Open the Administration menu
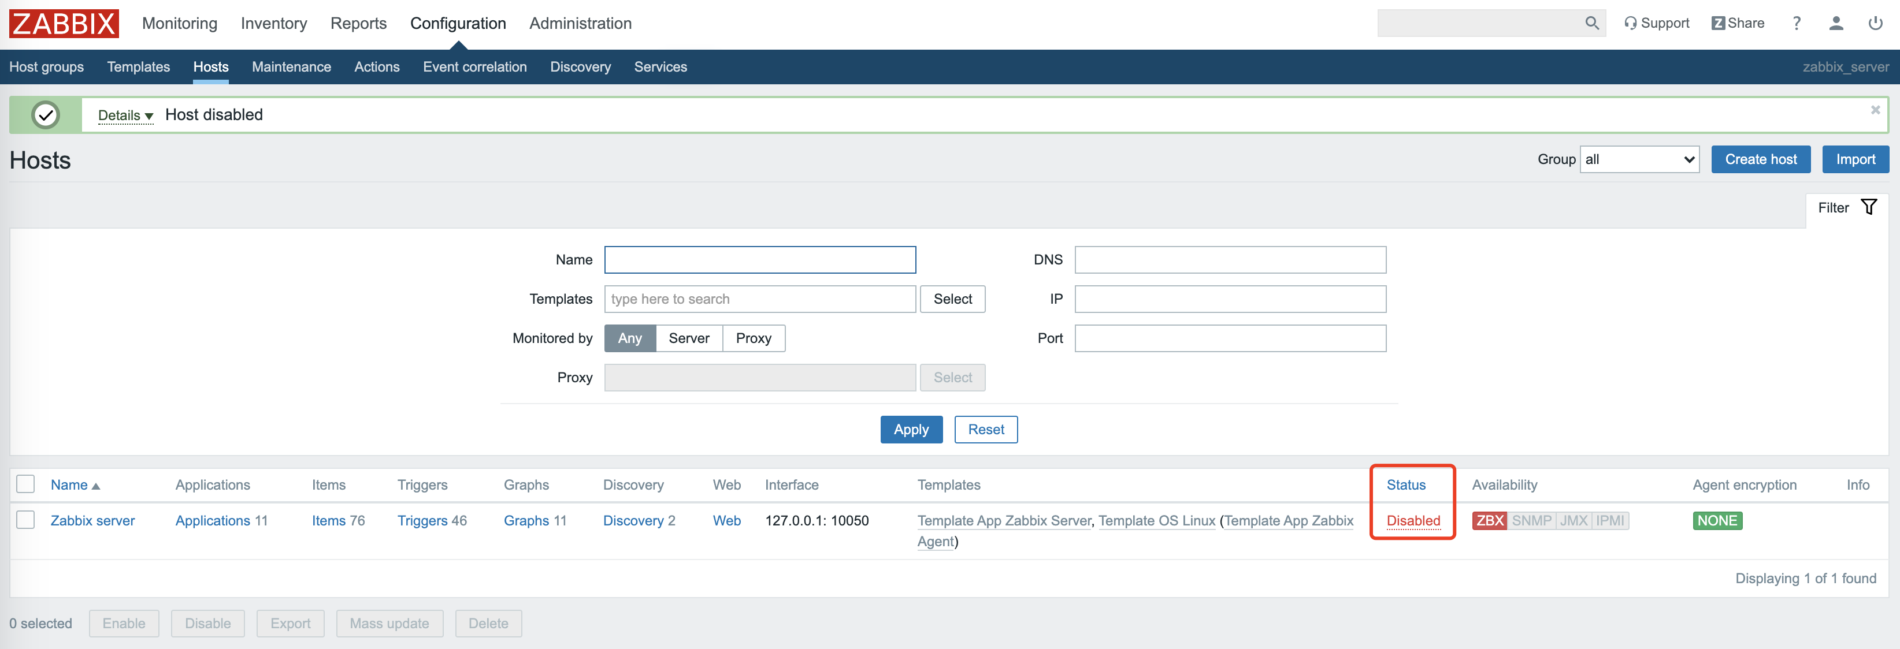Screen dimensions: 1900x649 tap(581, 24)
